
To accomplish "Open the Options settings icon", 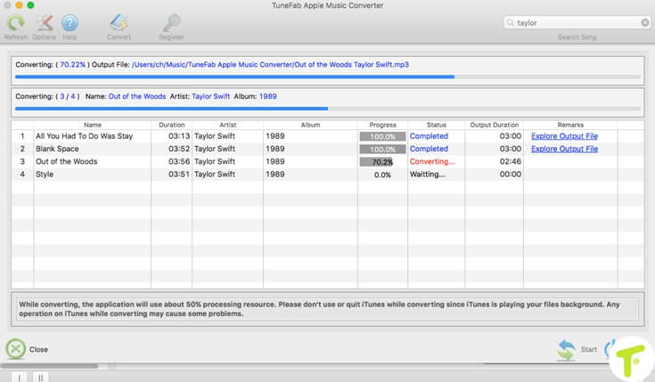I will click(x=42, y=24).
